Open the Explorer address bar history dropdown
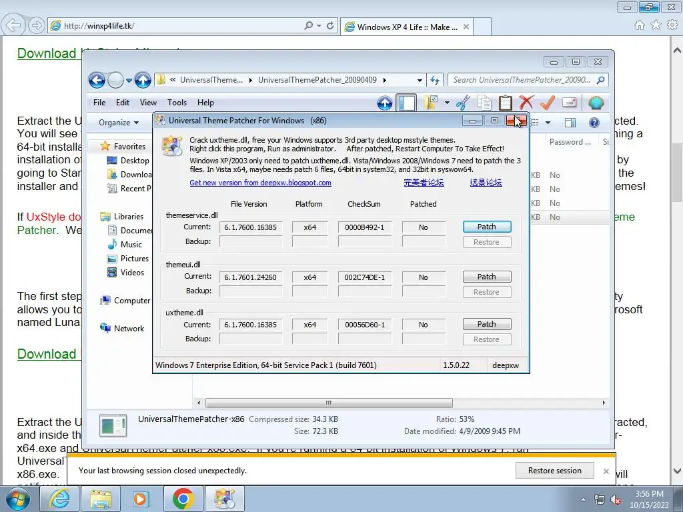 (420, 80)
